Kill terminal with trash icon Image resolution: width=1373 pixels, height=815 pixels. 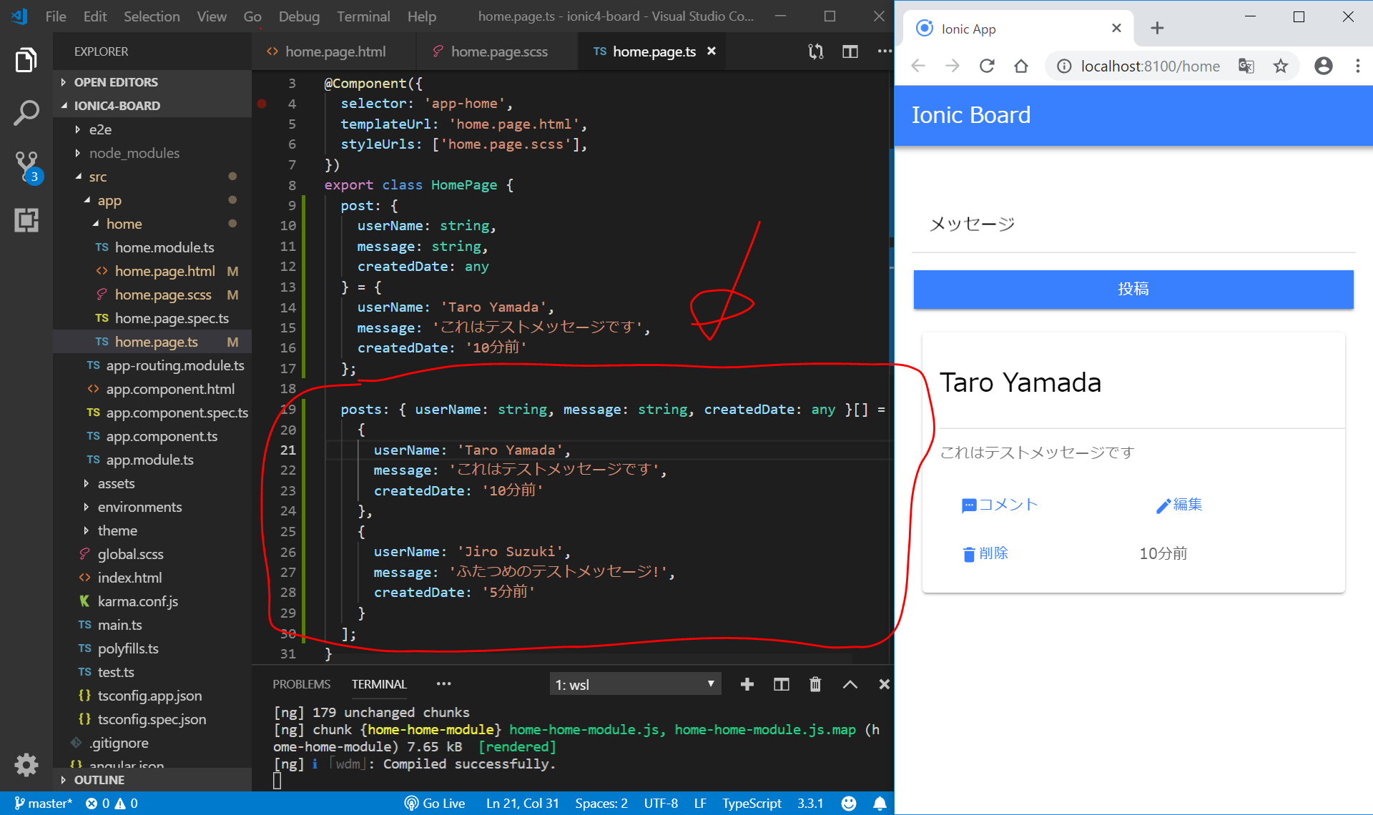click(x=815, y=684)
